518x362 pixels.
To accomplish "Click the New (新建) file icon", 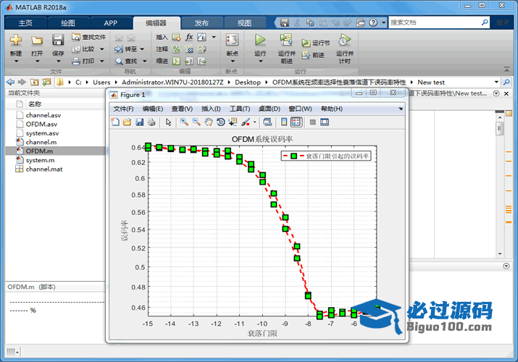I will (15, 41).
